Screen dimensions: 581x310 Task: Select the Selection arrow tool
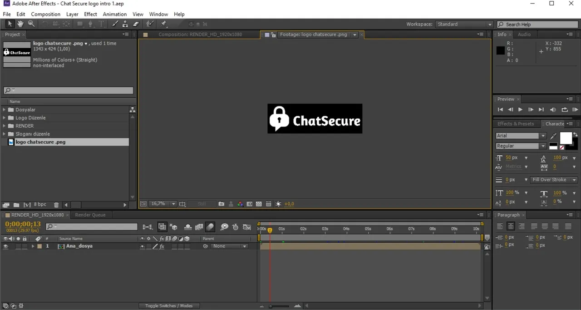[10, 24]
